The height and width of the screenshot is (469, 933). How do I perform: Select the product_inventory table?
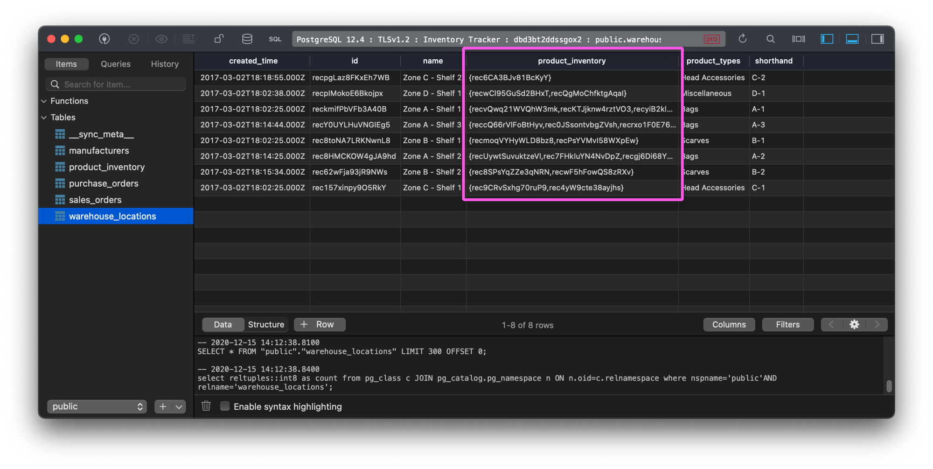pos(116,167)
